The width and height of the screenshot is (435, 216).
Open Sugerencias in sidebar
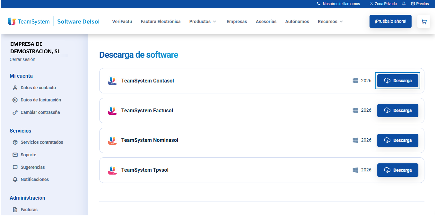(x=33, y=167)
